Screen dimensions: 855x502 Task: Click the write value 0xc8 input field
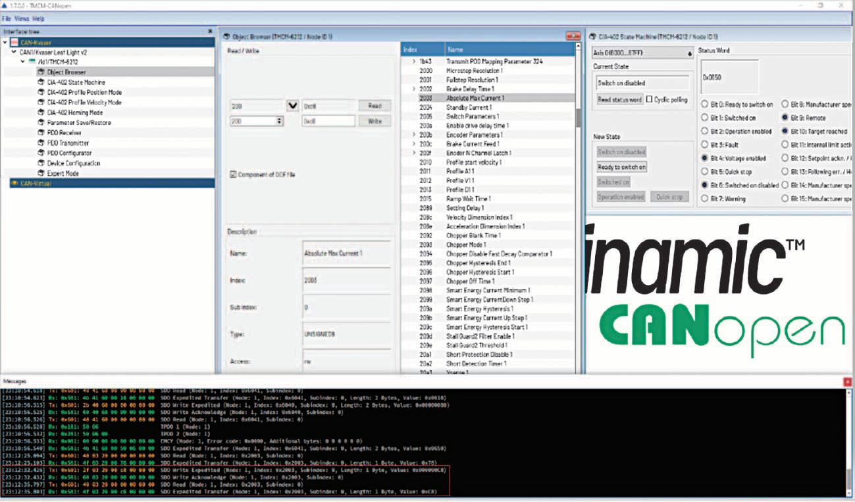coord(328,121)
